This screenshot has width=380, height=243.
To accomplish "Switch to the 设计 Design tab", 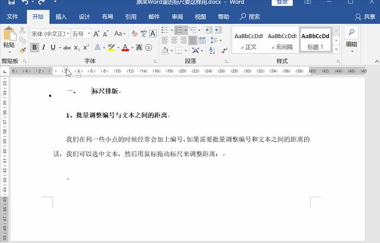I will point(84,17).
